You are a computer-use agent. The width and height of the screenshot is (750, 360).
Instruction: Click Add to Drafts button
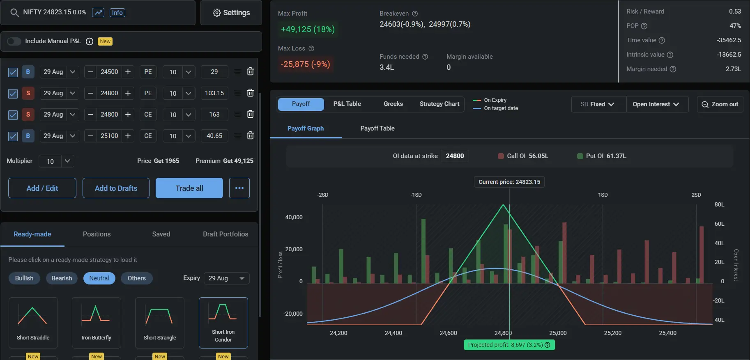coord(116,188)
